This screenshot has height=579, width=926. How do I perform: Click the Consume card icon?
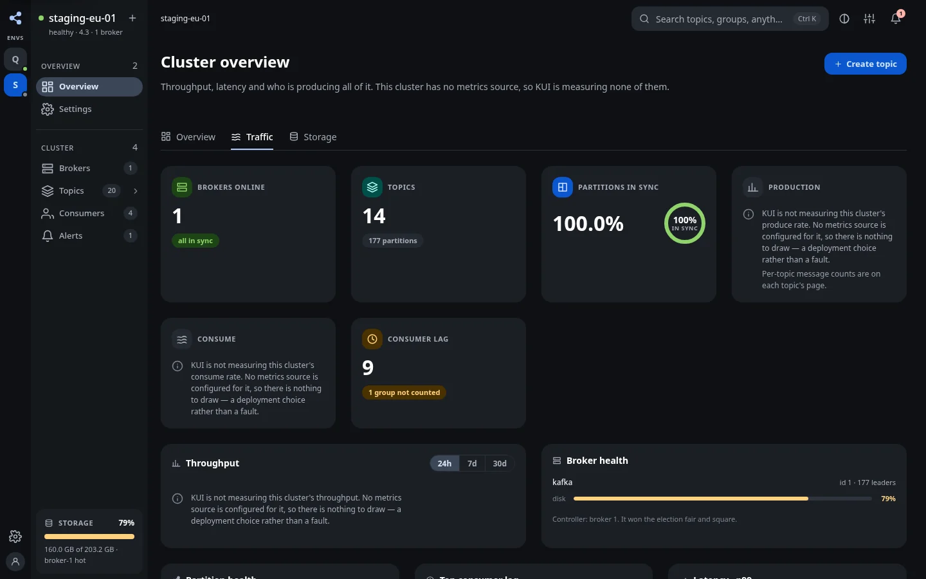(182, 339)
